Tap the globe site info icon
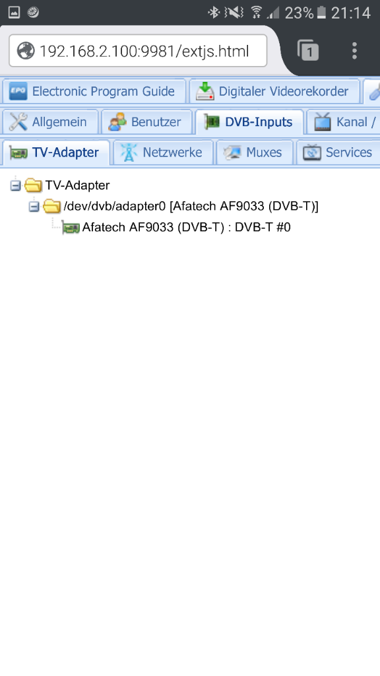This screenshot has width=380, height=676. pyautogui.click(x=26, y=51)
